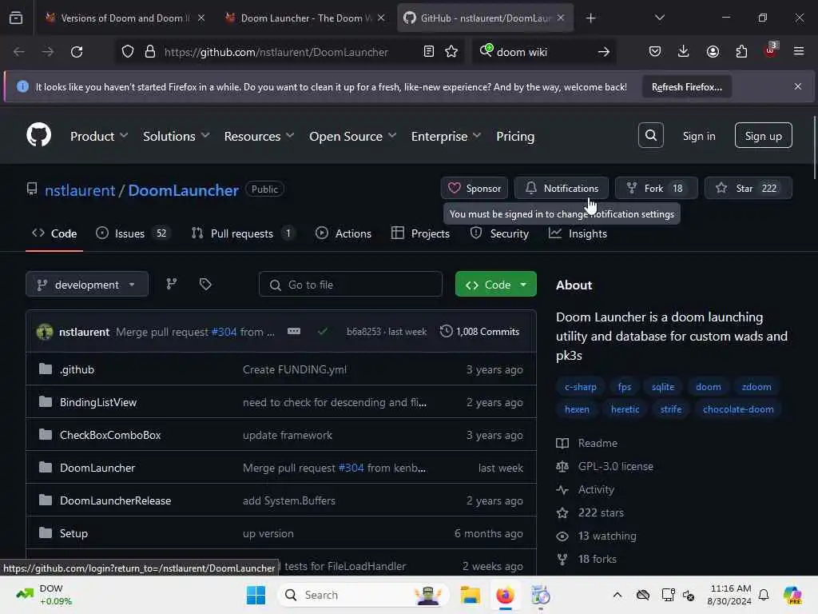Screen dimensions: 818x614
Task: Click the Sign up button
Action: pos(763,136)
